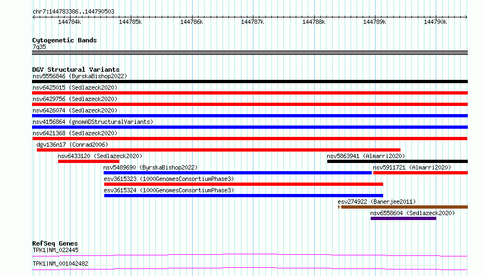The height and width of the screenshot is (276, 483).
Task: Select the purple nsv6558604 variant bar
Action: pyautogui.click(x=404, y=218)
